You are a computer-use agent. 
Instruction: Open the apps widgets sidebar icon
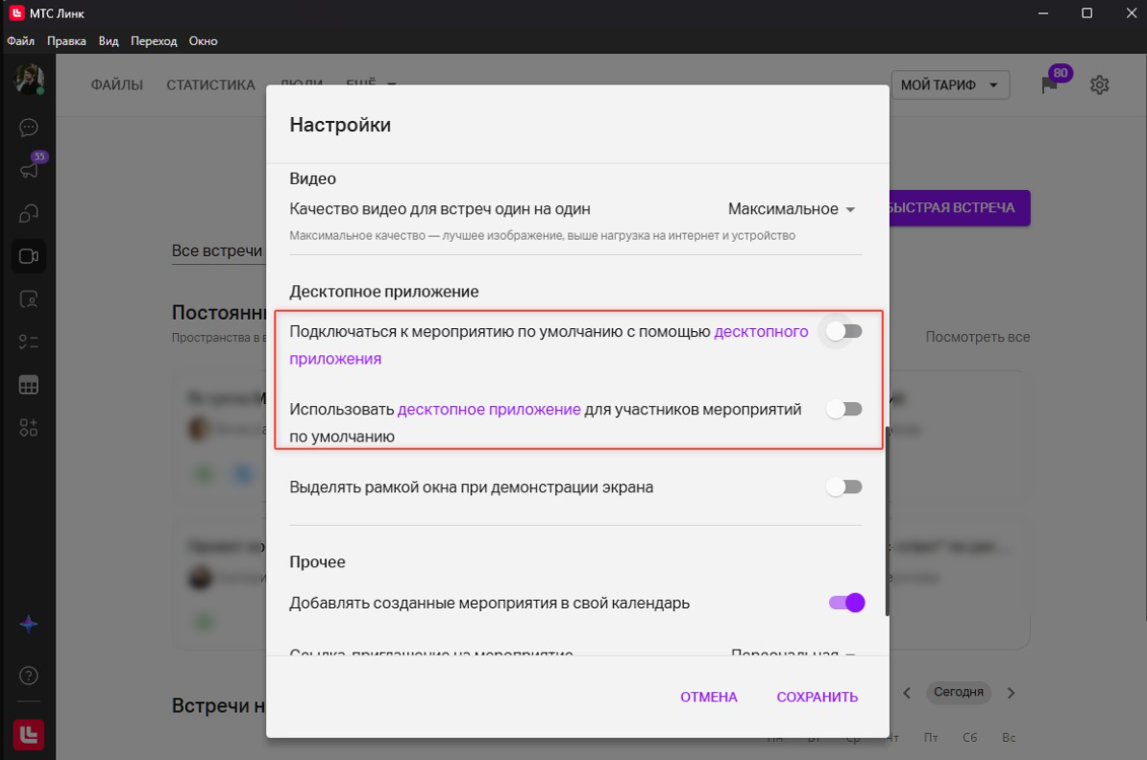click(29, 428)
